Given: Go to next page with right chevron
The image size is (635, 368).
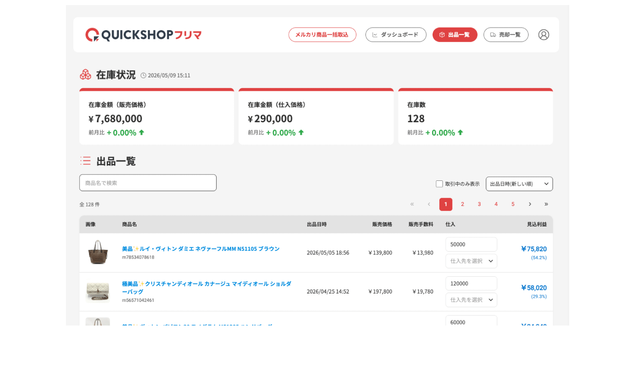Looking at the screenshot, I should [530, 204].
